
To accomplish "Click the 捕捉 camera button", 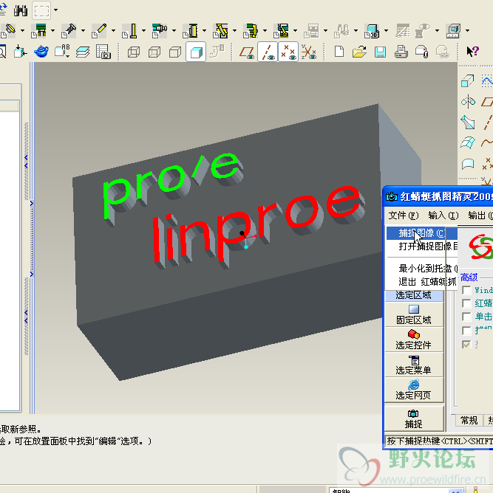I will coord(414,418).
